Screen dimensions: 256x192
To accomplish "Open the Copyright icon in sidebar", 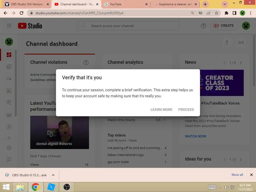I will (9, 127).
